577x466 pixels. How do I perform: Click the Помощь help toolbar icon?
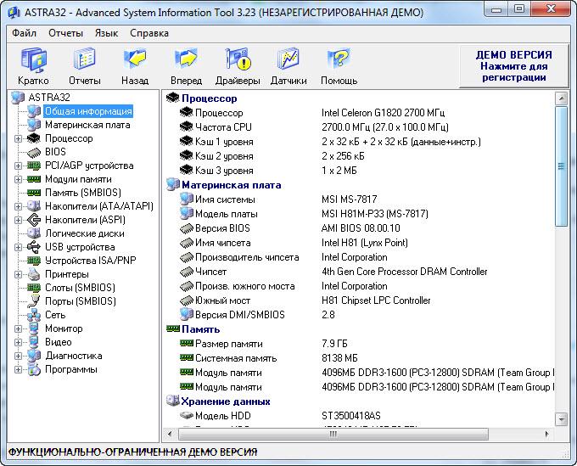pyautogui.click(x=339, y=59)
